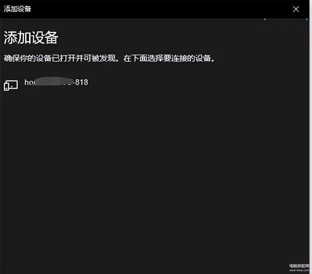This screenshot has height=274, width=312.
Task: Click the empty title bar area
Action: [156, 9]
